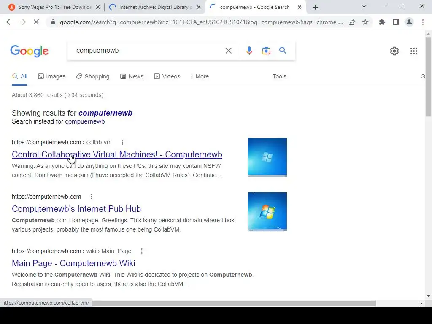Clear the Google search box text
Image resolution: width=432 pixels, height=324 pixels.
click(x=228, y=51)
